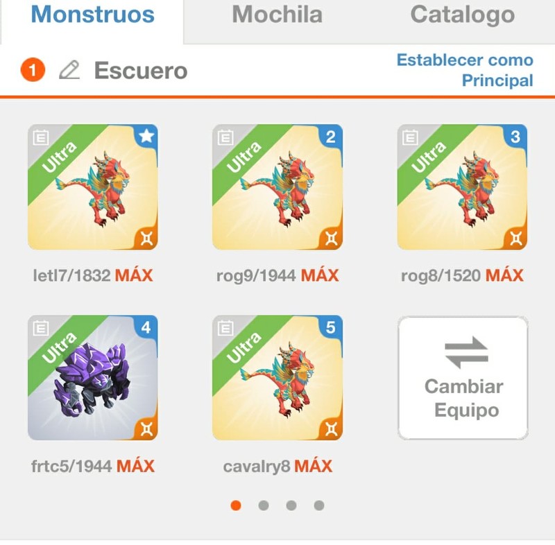Switch to the Catalogo tab
The height and width of the screenshot is (545, 555).
tap(462, 15)
